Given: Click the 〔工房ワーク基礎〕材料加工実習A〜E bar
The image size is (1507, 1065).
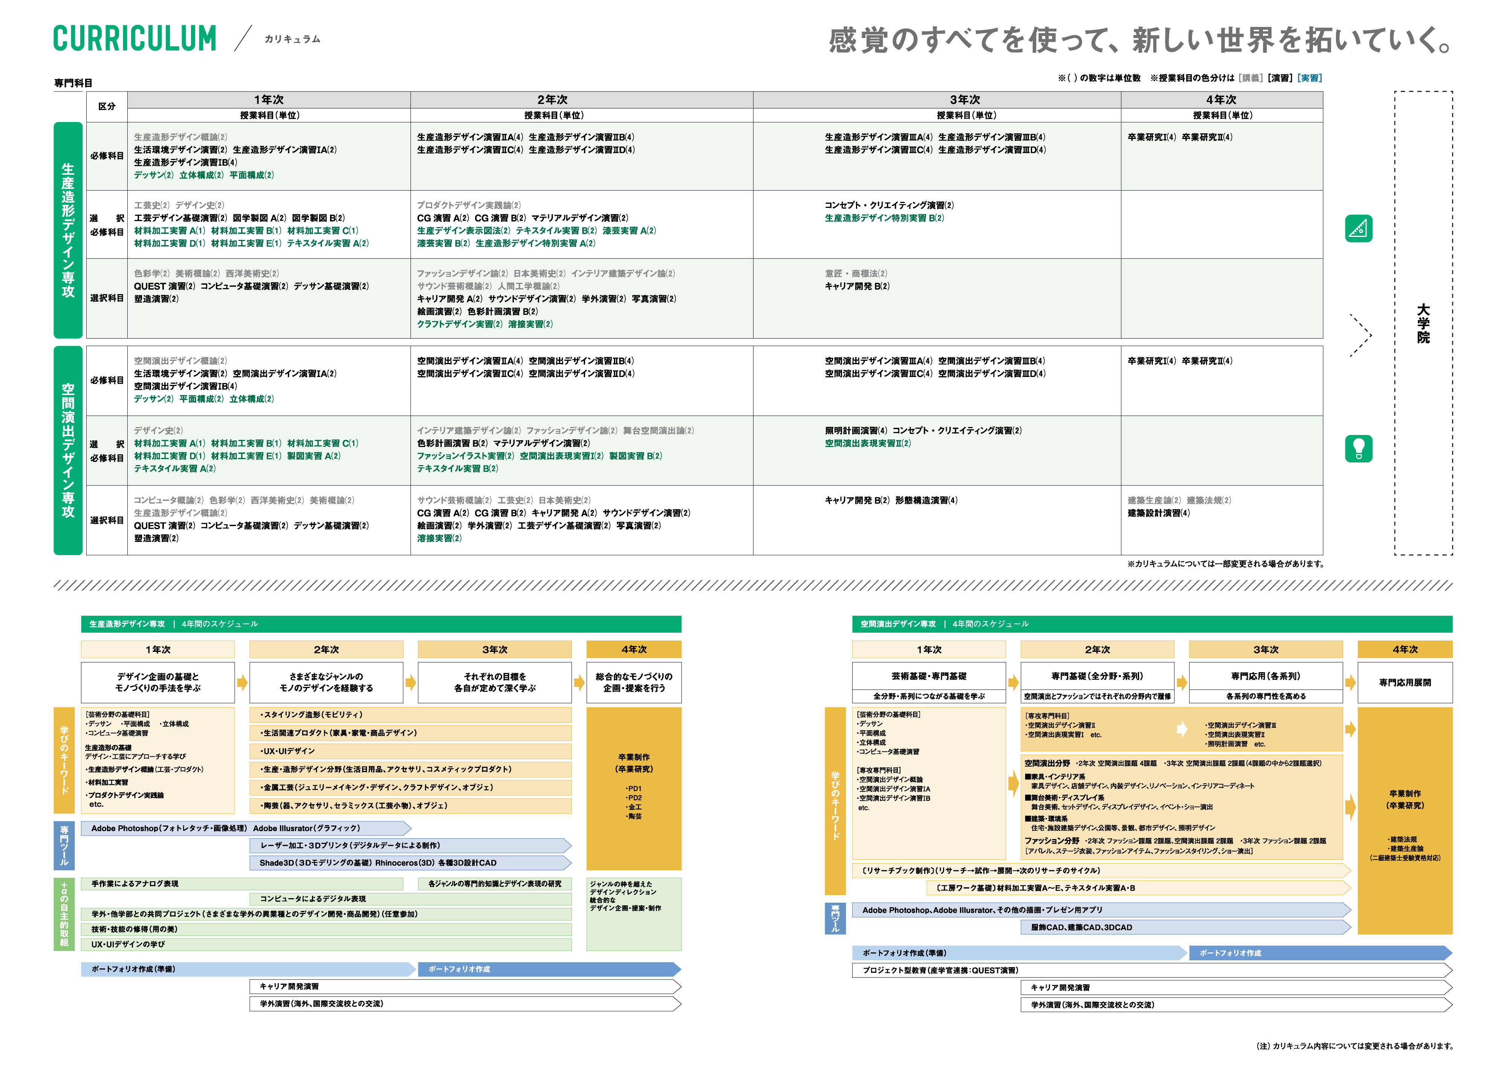Looking at the screenshot, I should coord(1139,888).
